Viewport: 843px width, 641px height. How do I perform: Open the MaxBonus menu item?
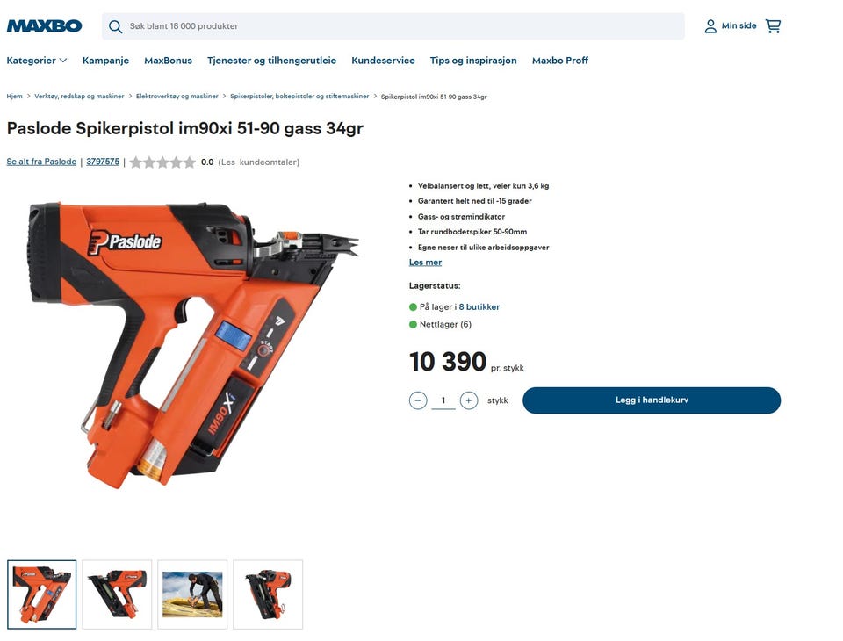point(168,61)
